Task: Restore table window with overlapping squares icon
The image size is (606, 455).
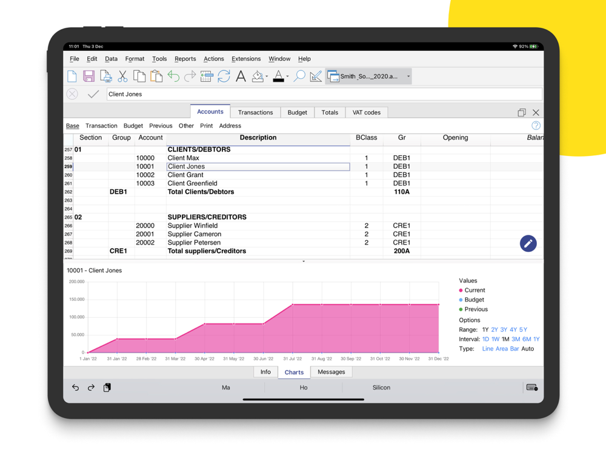Action: (x=522, y=113)
